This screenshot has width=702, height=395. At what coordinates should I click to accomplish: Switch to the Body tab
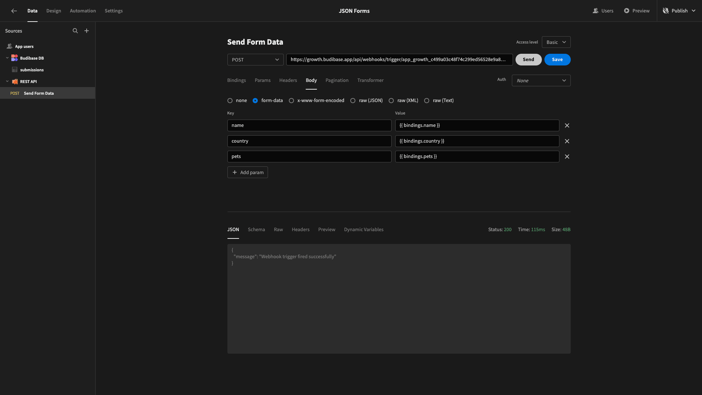click(312, 80)
